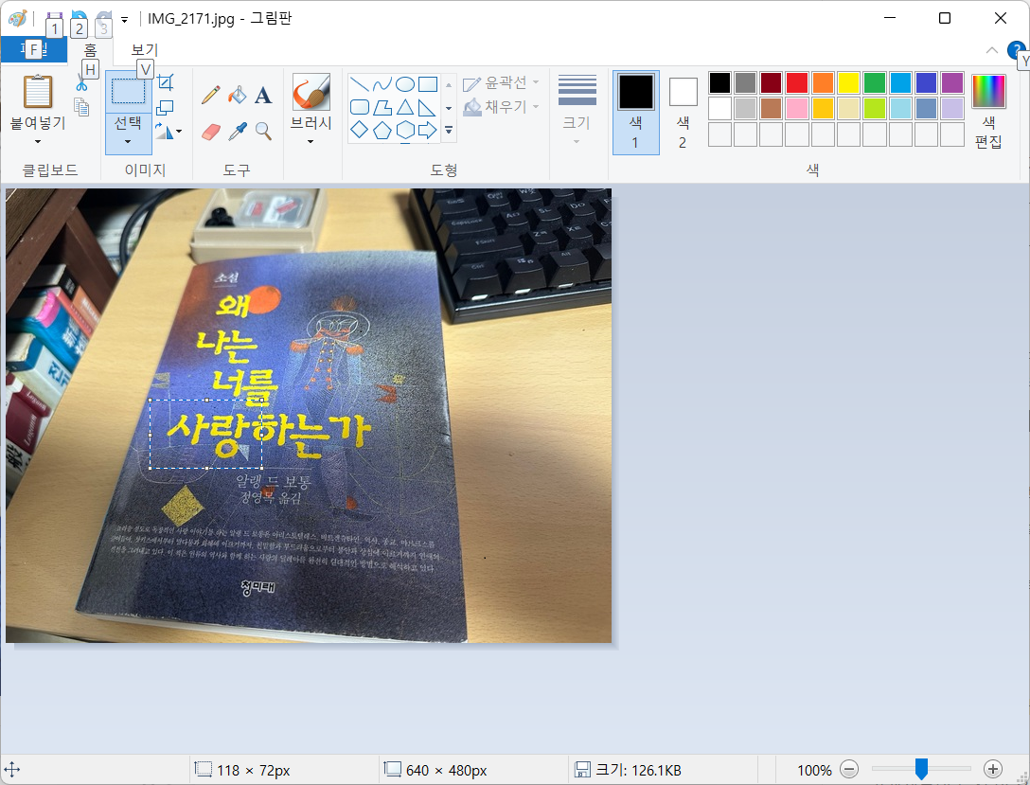
Task: Choose the Right arrow shape
Action: tap(428, 130)
